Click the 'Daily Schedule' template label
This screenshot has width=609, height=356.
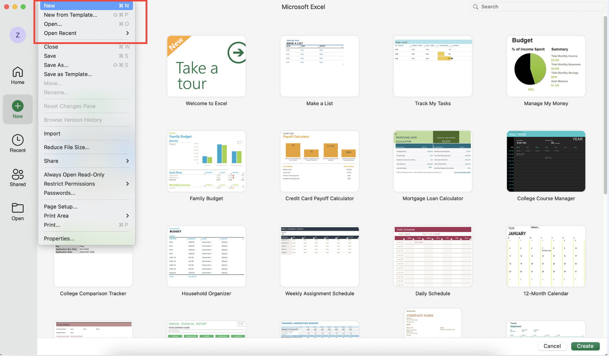[433, 293]
